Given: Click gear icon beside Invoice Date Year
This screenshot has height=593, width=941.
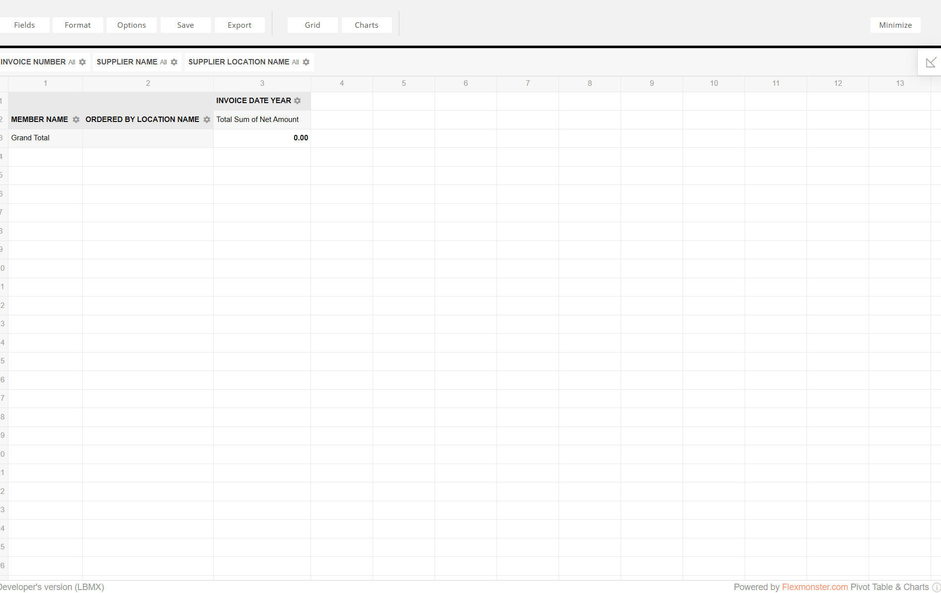Looking at the screenshot, I should click(298, 101).
